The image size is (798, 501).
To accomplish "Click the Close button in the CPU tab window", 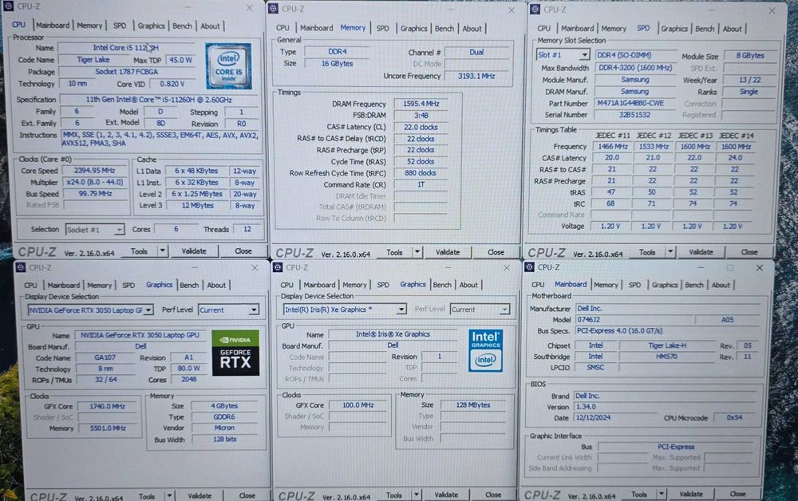I will pos(243,250).
